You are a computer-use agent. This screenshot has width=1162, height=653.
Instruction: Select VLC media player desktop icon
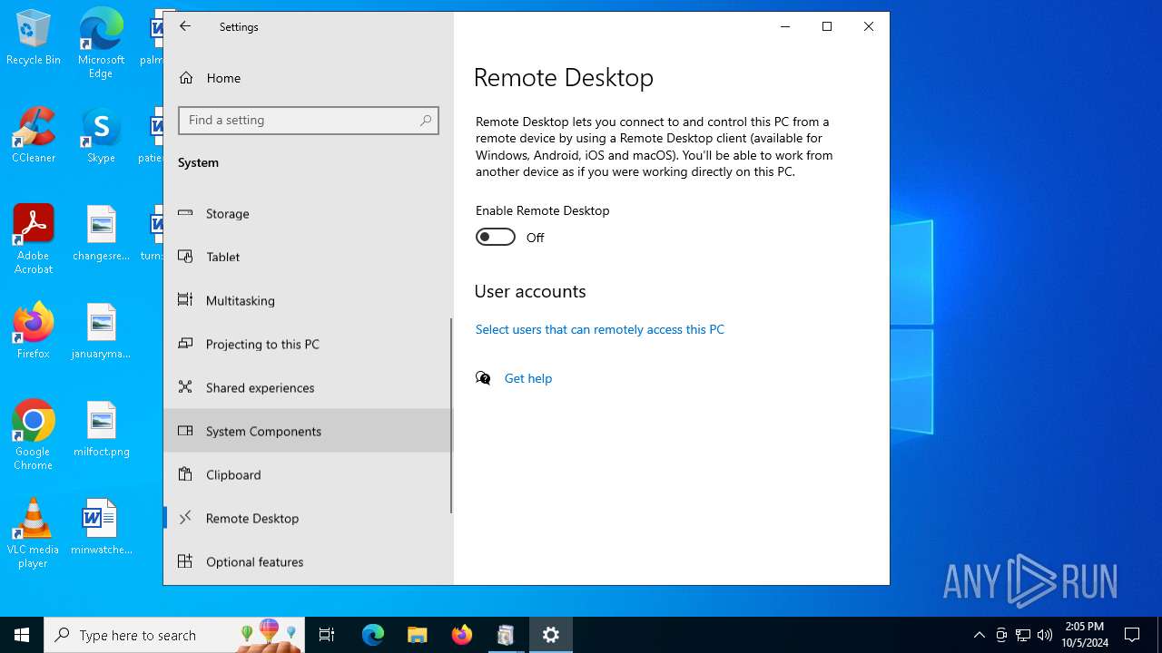tap(34, 533)
